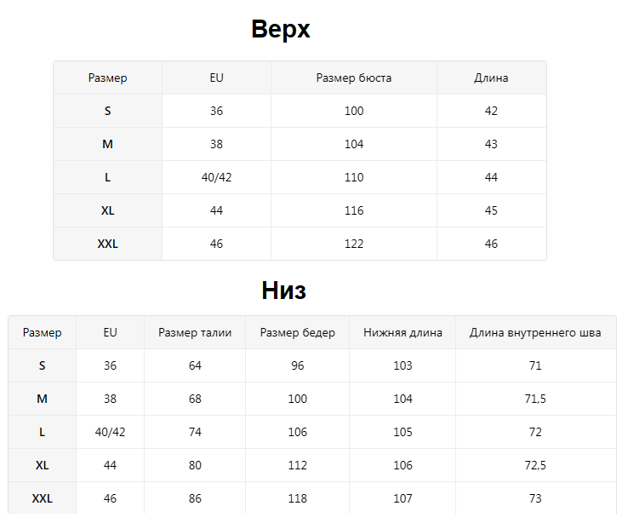Click the EU header in the top table

coord(217,78)
